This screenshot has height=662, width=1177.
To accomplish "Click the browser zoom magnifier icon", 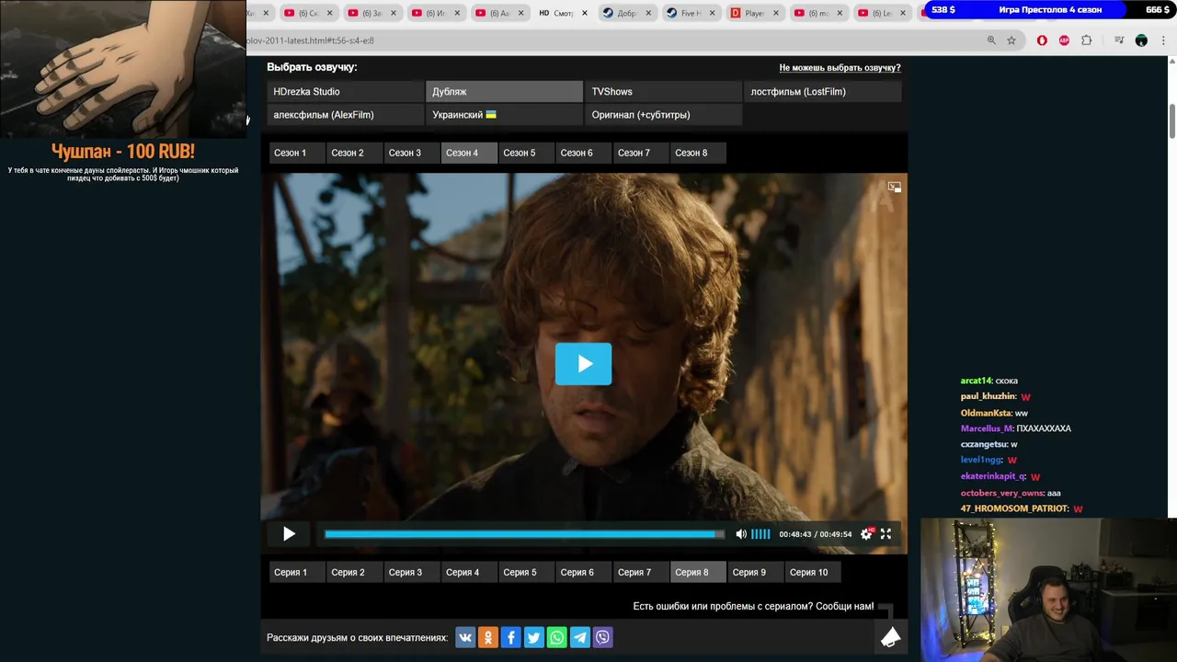I will (x=991, y=40).
